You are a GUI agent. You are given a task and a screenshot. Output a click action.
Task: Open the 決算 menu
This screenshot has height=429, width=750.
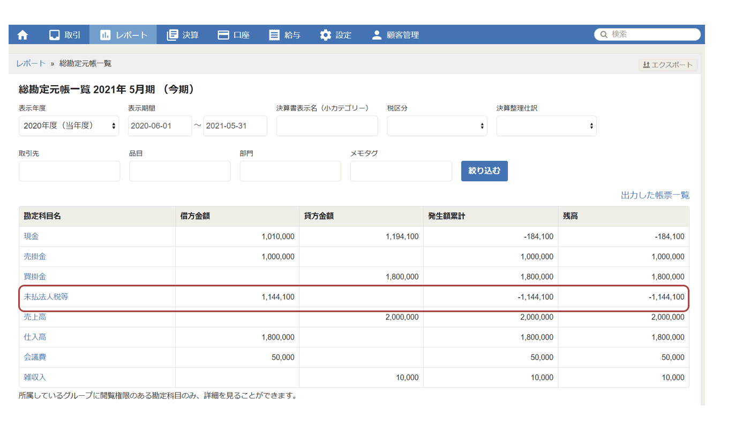point(183,35)
